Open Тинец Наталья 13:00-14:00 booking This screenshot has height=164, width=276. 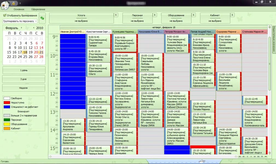(255, 118)
